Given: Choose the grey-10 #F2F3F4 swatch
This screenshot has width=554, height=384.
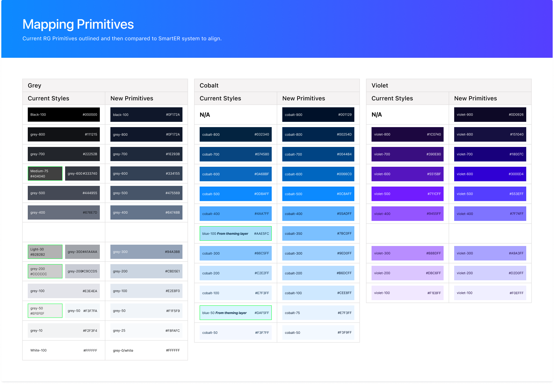Looking at the screenshot, I should coord(64,331).
